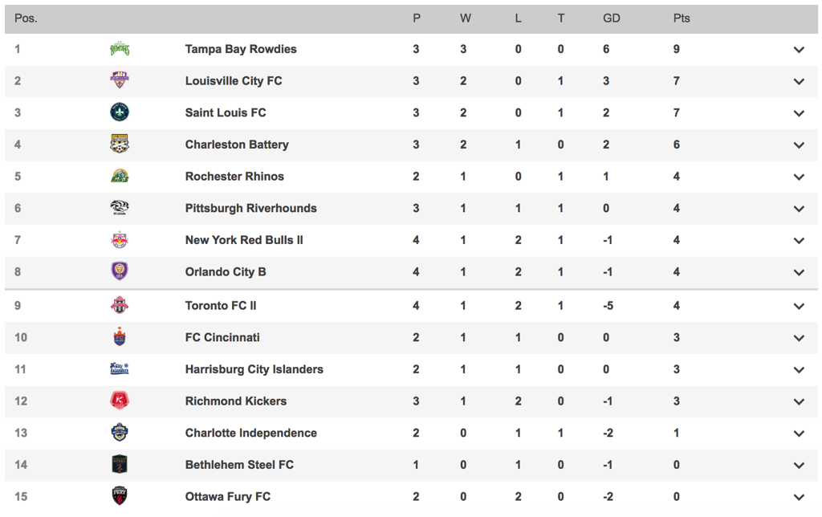Expand the FC Cincinnati row chevron

coord(799,338)
